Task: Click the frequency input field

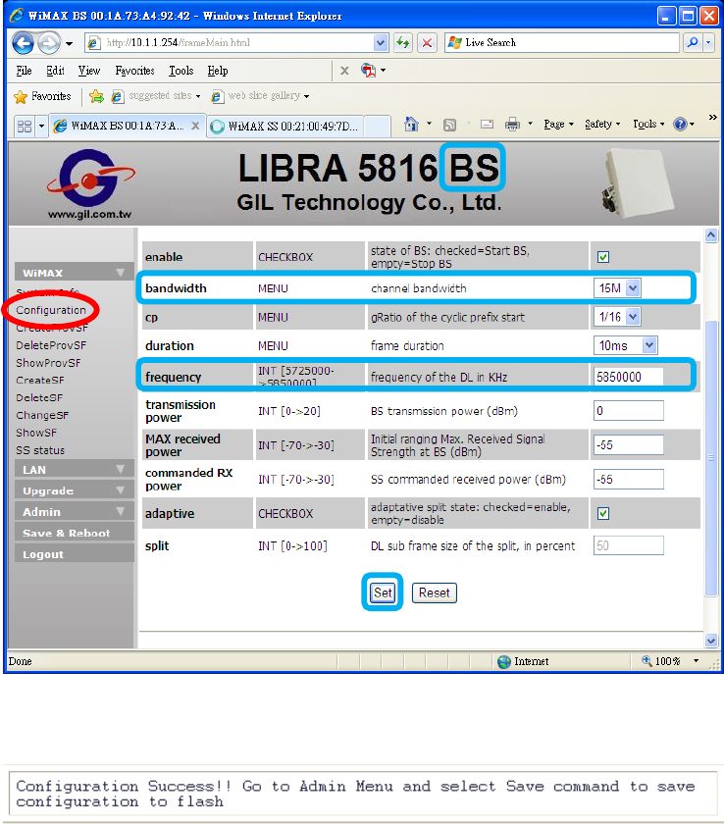Action: (629, 377)
